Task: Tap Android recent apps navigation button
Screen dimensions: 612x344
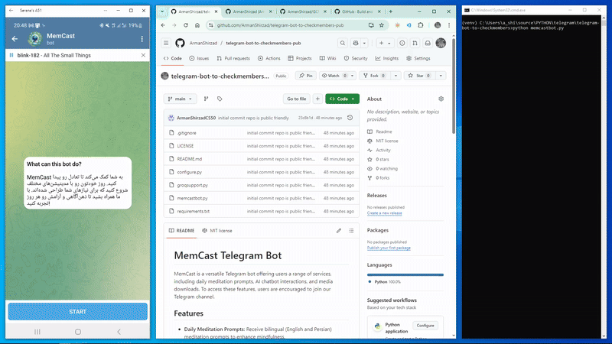Action: coord(37,332)
